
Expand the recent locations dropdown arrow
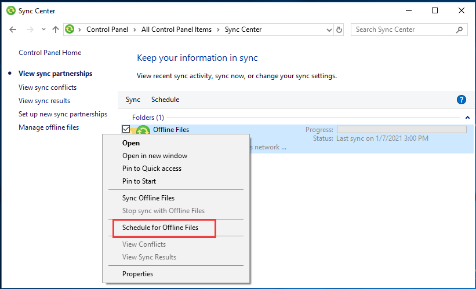coord(43,30)
